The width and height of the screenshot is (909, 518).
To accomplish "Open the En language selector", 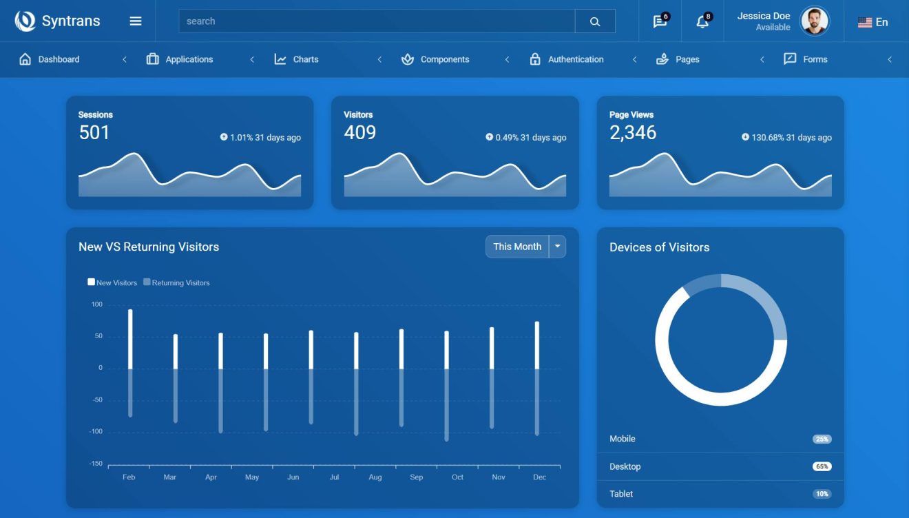I will click(x=875, y=21).
